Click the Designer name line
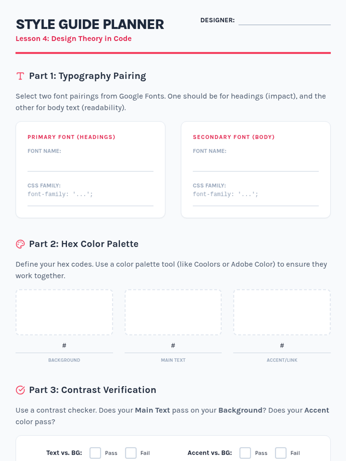346x461 pixels. coord(284,21)
